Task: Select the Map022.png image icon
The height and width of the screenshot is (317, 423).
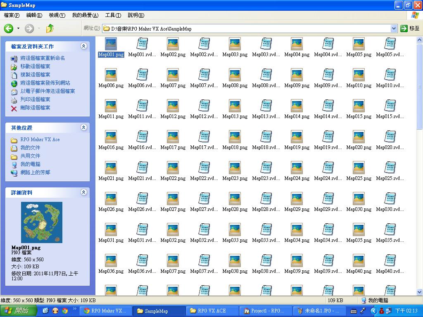Action: (x=173, y=168)
